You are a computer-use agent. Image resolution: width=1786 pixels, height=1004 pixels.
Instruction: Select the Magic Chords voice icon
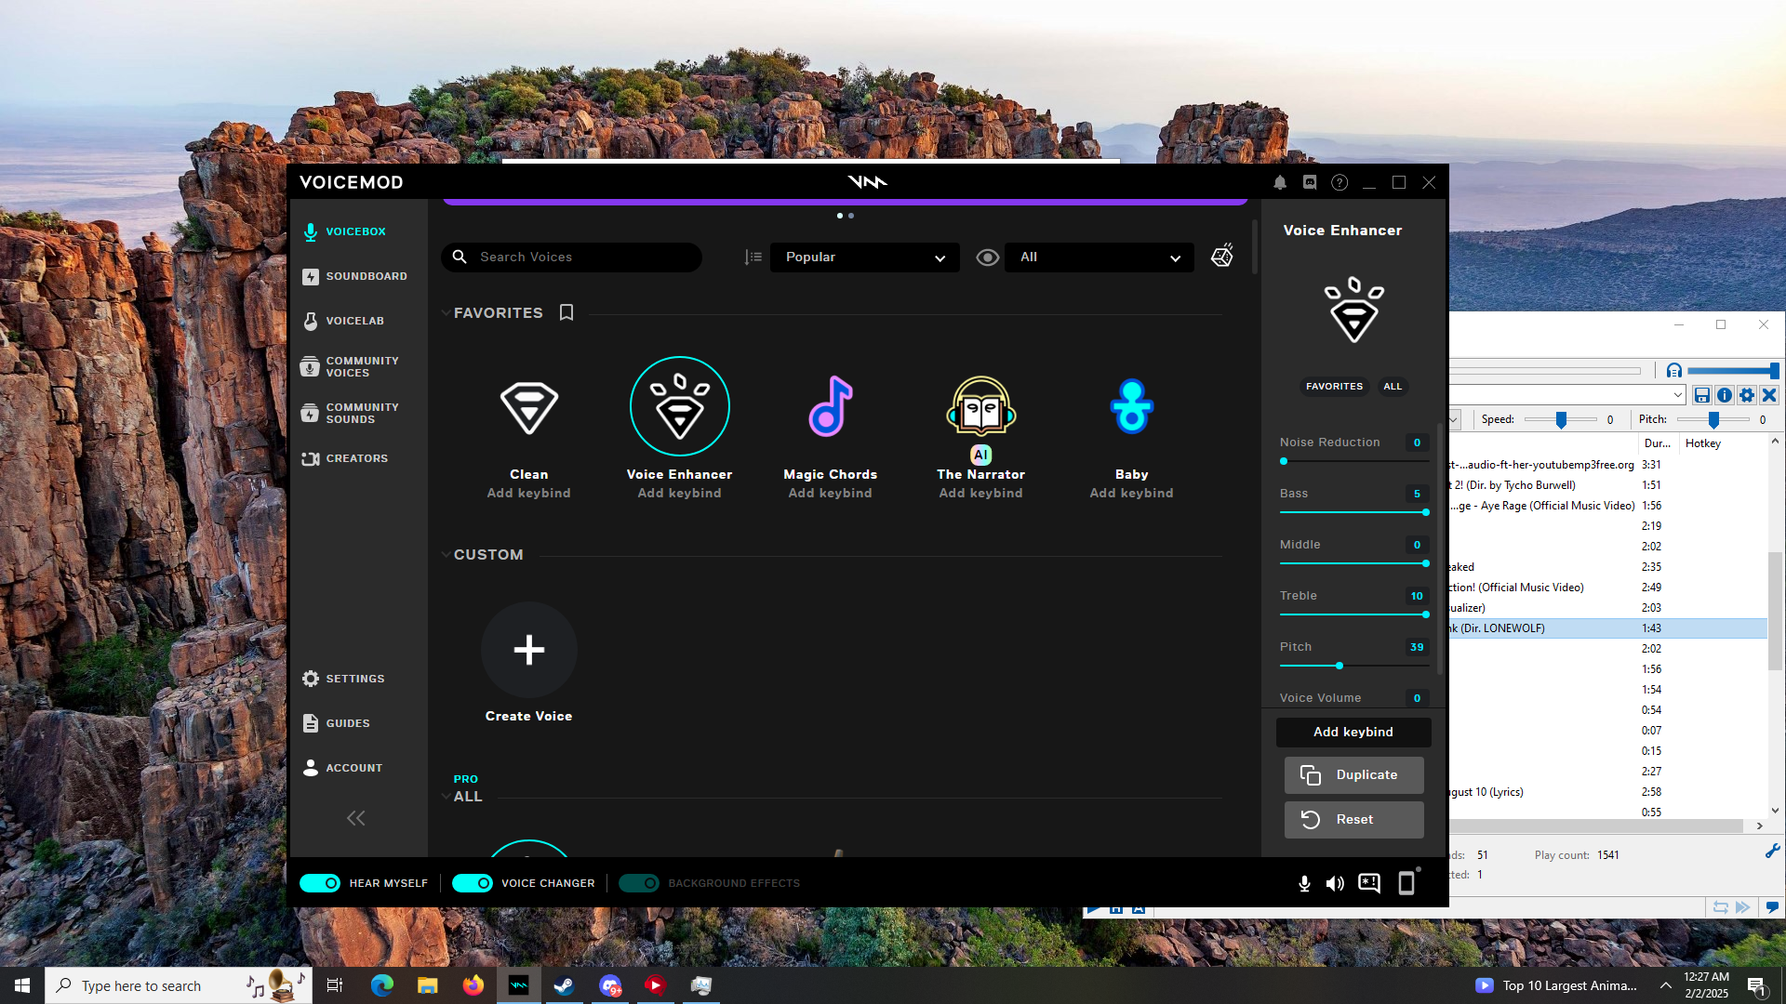click(830, 407)
